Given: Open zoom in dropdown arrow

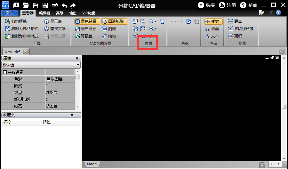Looking at the screenshot, I should (x=156, y=21).
